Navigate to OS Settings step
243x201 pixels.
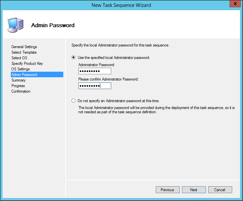20,69
